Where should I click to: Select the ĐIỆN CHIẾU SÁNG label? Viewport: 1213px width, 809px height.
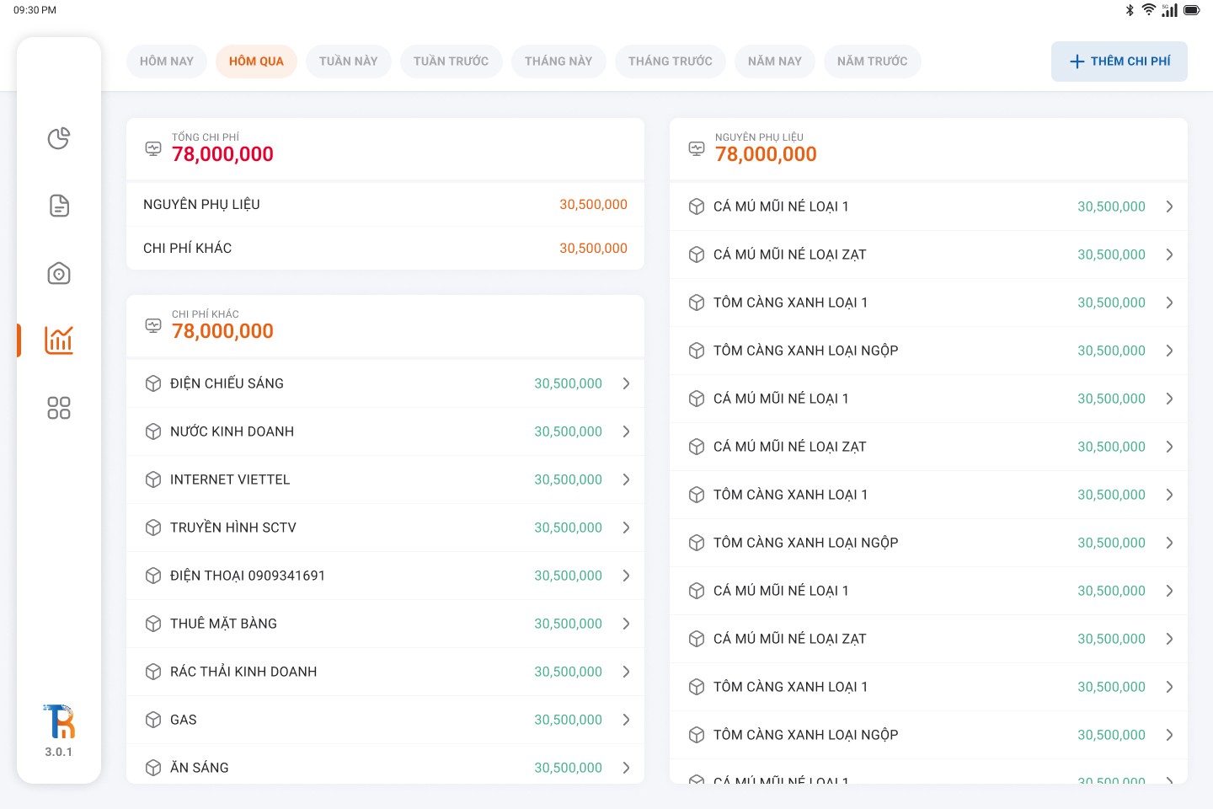pyautogui.click(x=227, y=383)
